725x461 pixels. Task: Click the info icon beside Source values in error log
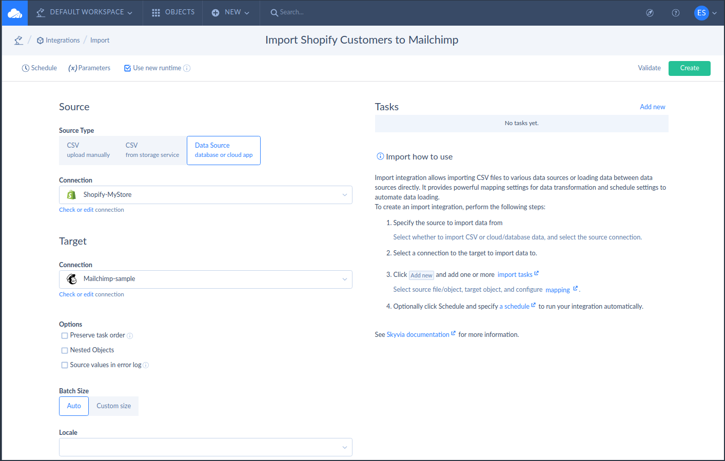pos(146,365)
